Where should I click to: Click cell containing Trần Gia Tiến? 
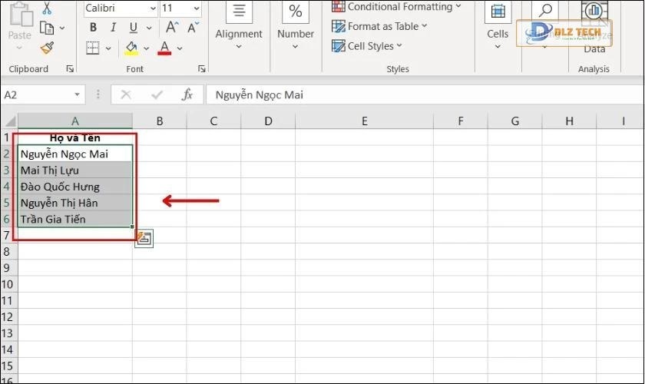click(x=75, y=219)
